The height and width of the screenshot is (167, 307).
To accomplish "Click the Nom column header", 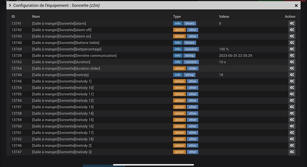I will tap(36, 16).
